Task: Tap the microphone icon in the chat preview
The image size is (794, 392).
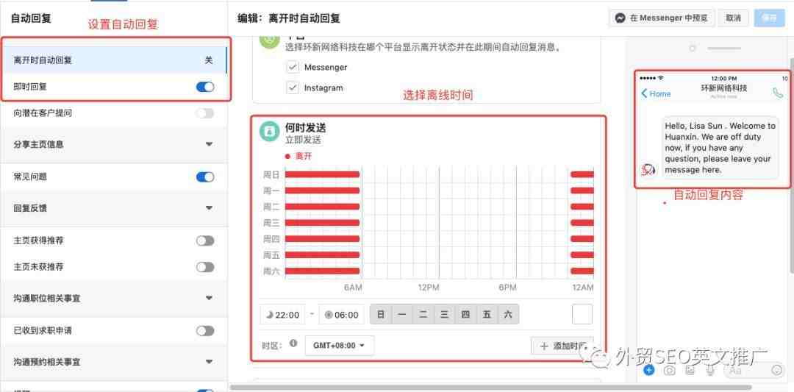Action: (x=710, y=370)
